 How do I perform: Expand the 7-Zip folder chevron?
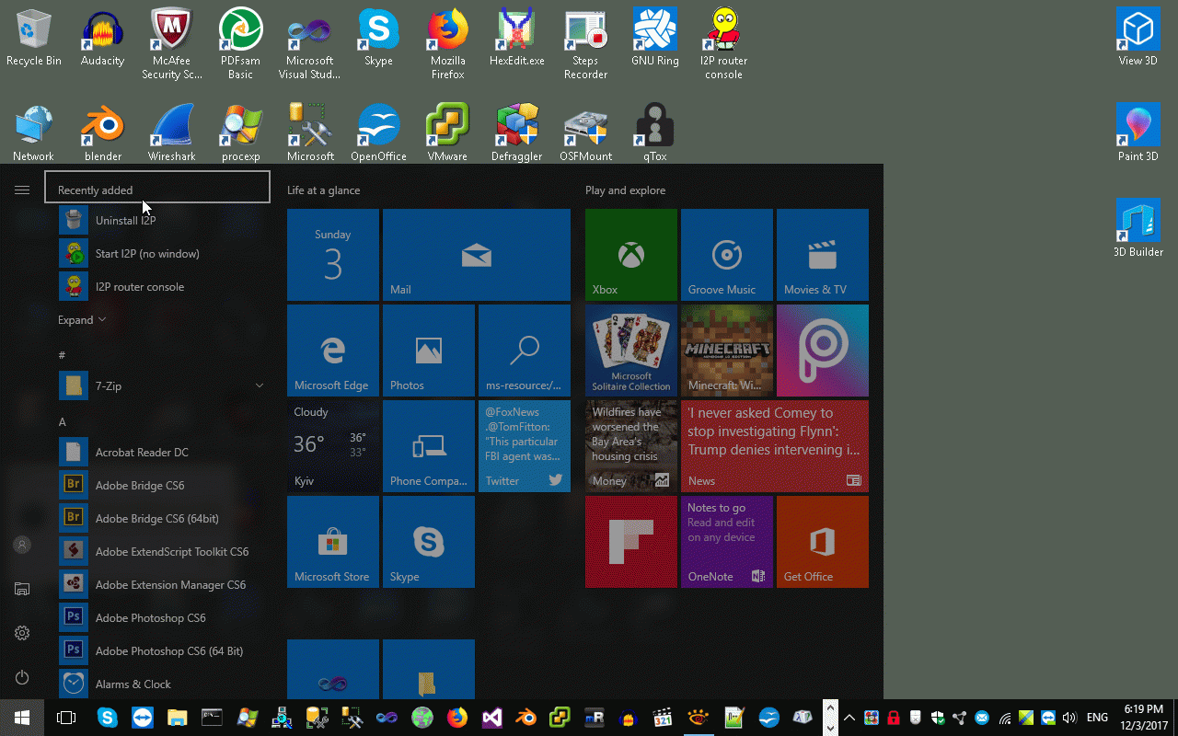[x=260, y=385]
